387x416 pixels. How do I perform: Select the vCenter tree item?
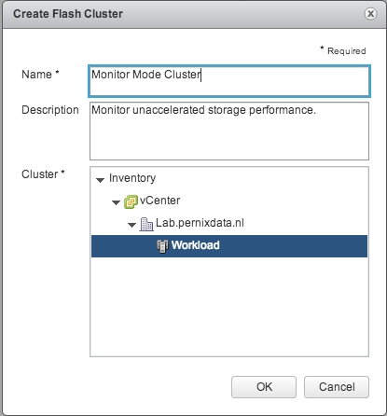point(159,201)
